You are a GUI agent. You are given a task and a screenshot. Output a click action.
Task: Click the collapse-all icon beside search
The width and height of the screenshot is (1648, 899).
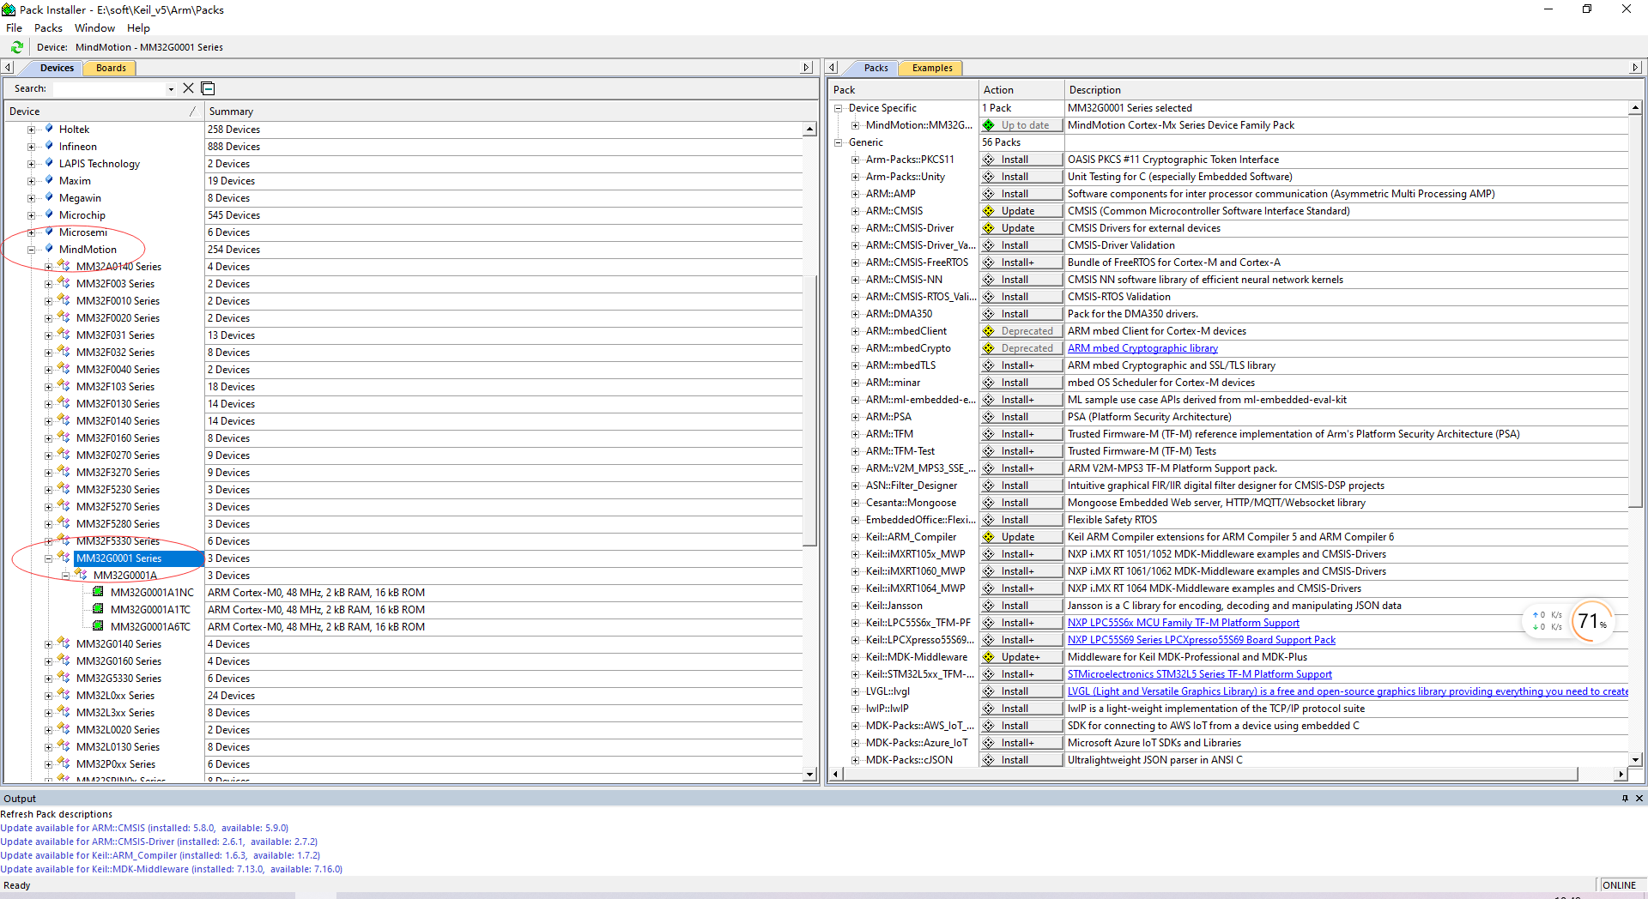pyautogui.click(x=208, y=88)
